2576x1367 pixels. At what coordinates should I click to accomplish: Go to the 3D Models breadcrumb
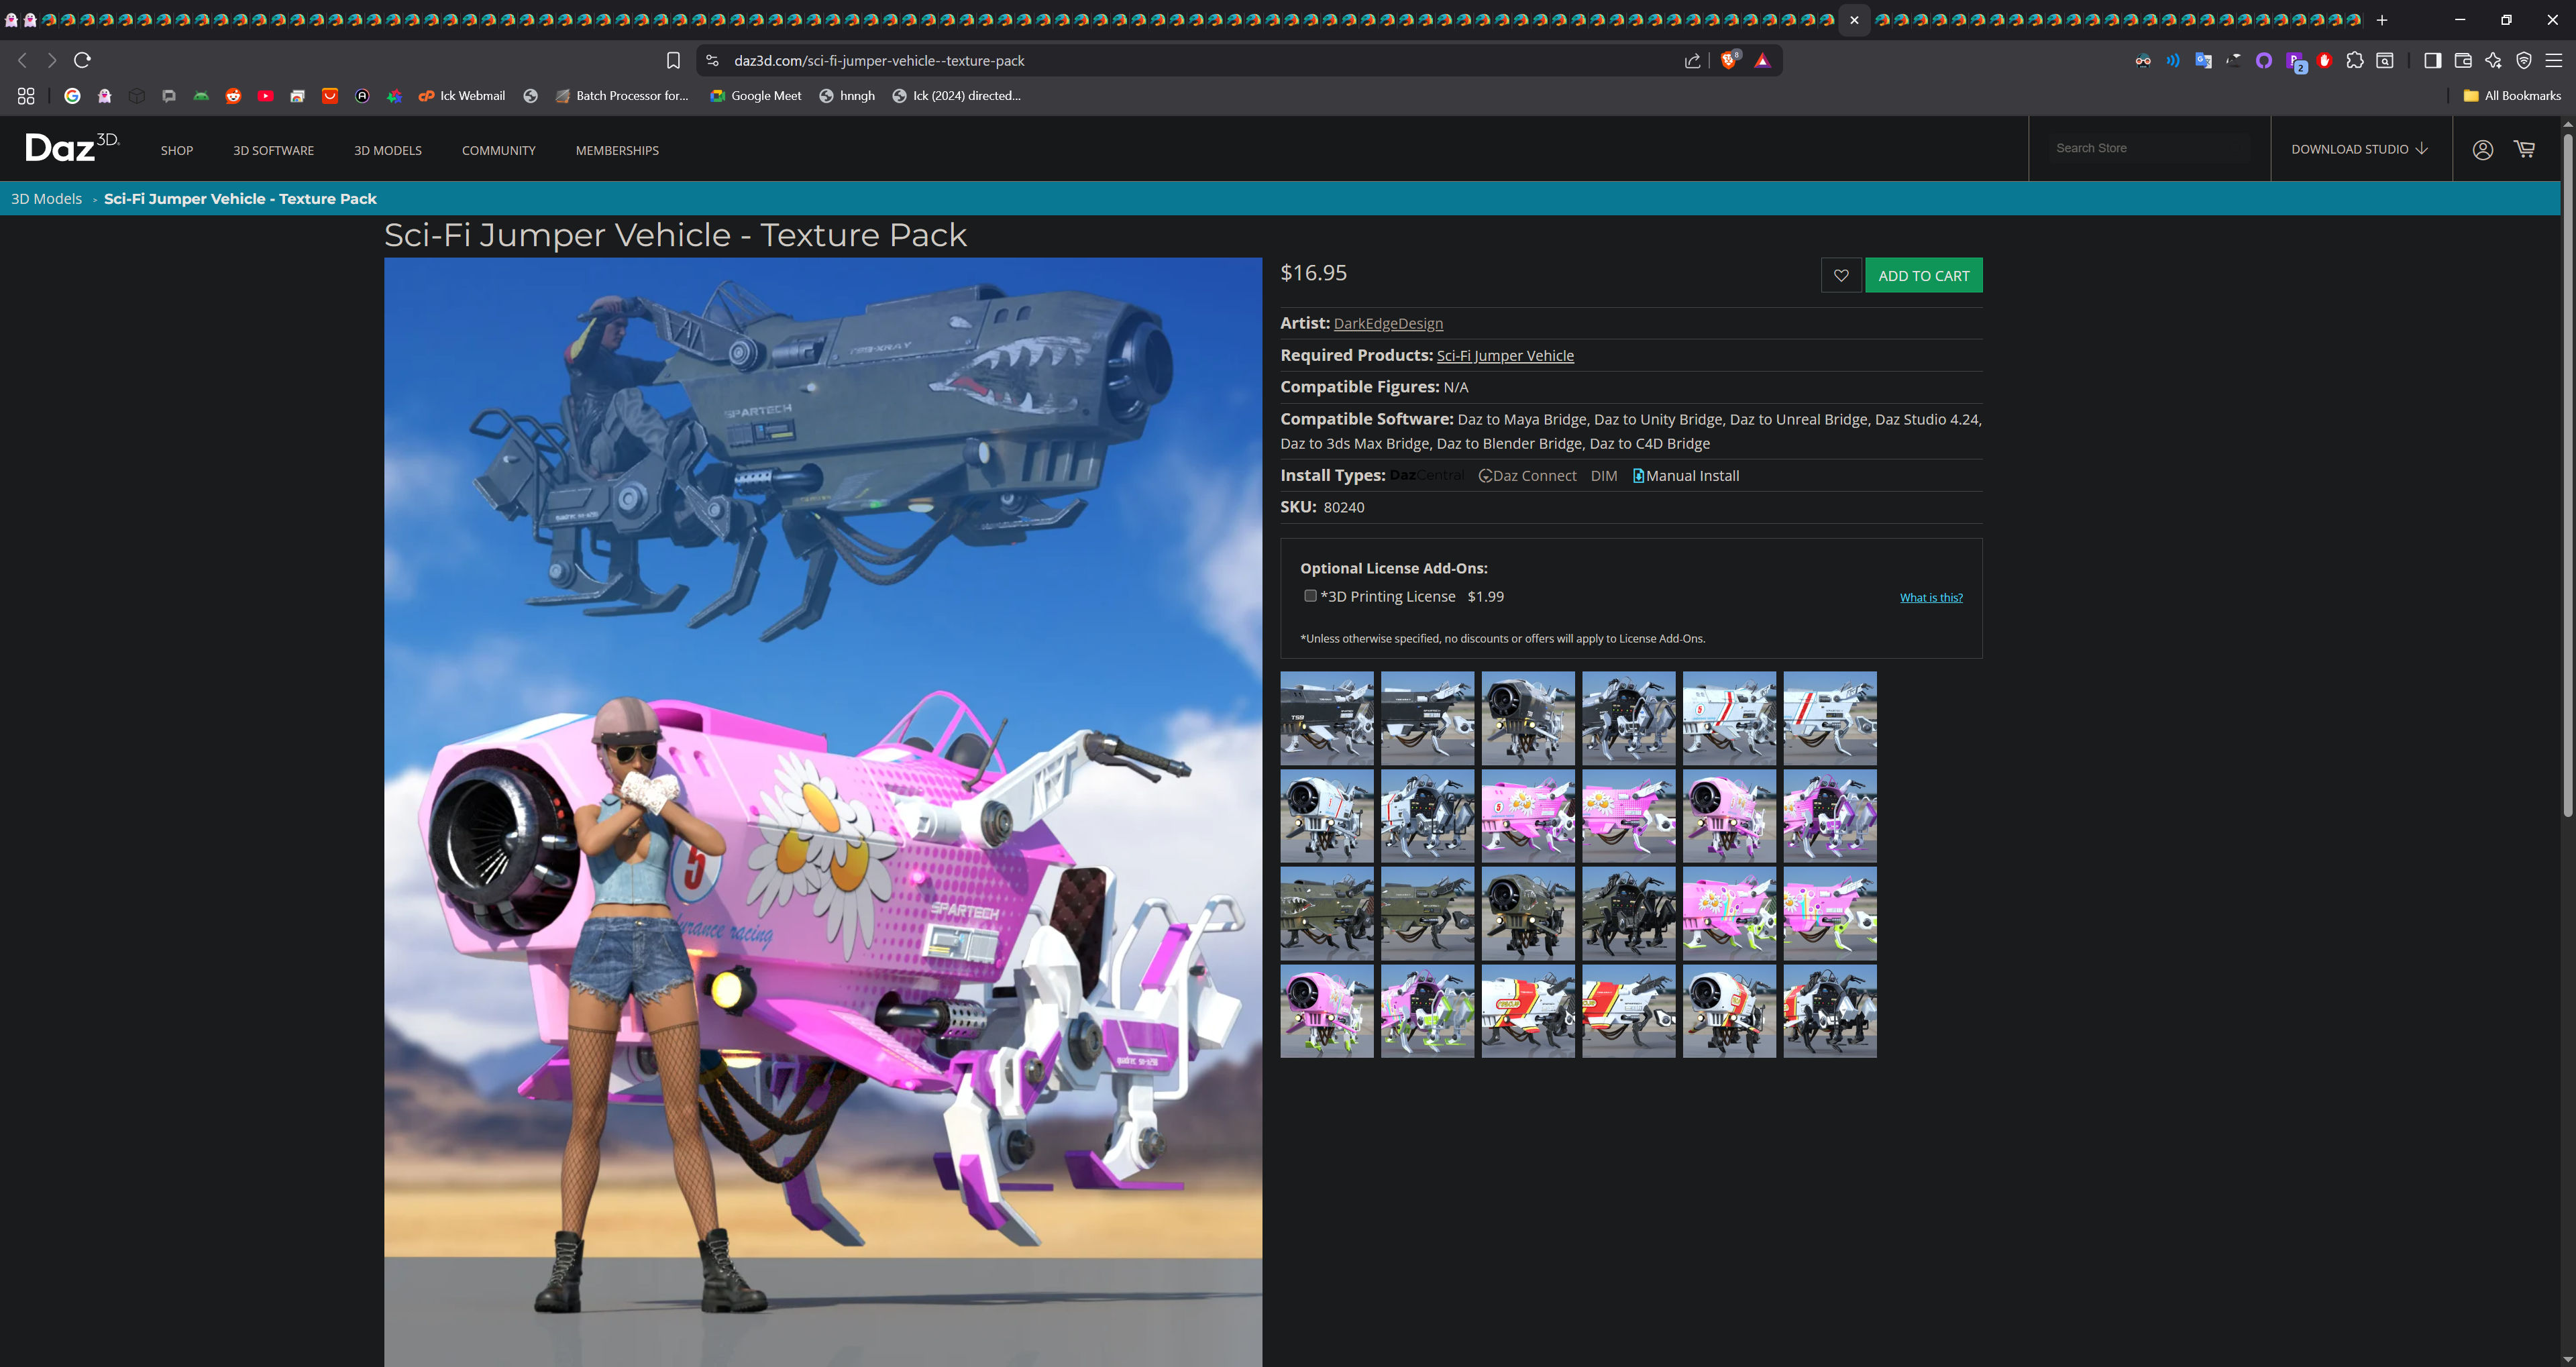tap(46, 198)
